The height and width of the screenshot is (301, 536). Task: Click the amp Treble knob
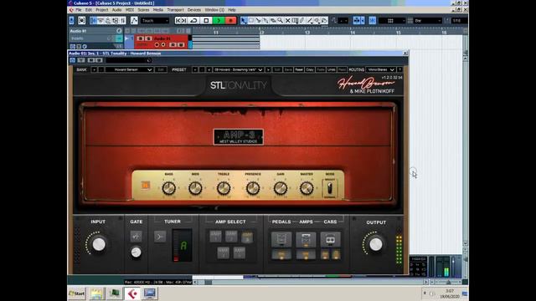pos(224,188)
